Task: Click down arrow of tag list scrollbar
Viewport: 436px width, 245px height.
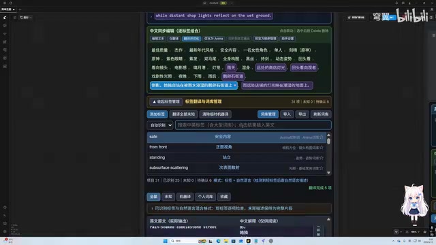Action: coord(328,173)
